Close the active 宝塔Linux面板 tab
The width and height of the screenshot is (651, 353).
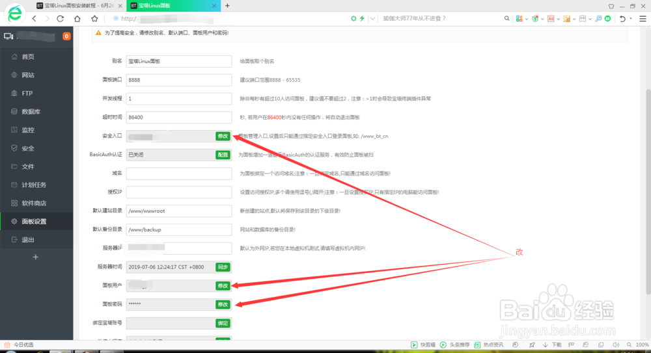[214, 6]
